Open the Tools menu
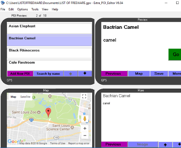 tap(35, 9)
